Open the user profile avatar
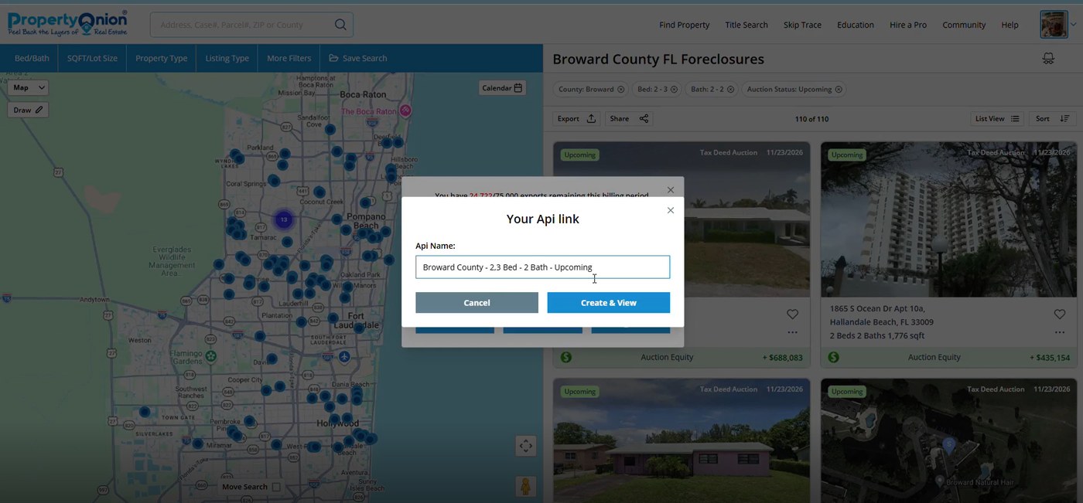 [1054, 25]
